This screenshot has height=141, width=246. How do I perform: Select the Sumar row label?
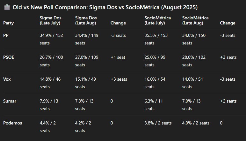10,101
